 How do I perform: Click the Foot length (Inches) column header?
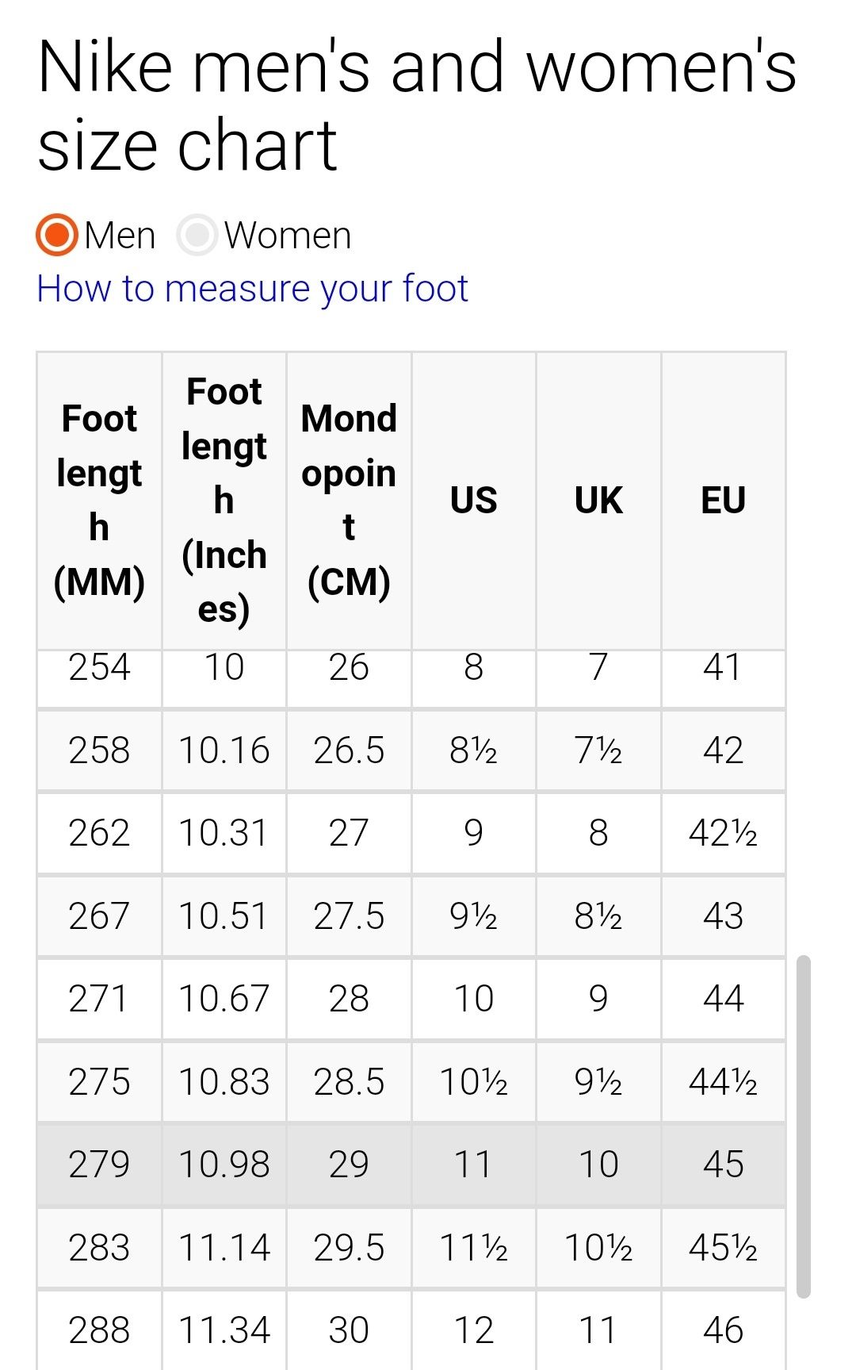point(224,501)
